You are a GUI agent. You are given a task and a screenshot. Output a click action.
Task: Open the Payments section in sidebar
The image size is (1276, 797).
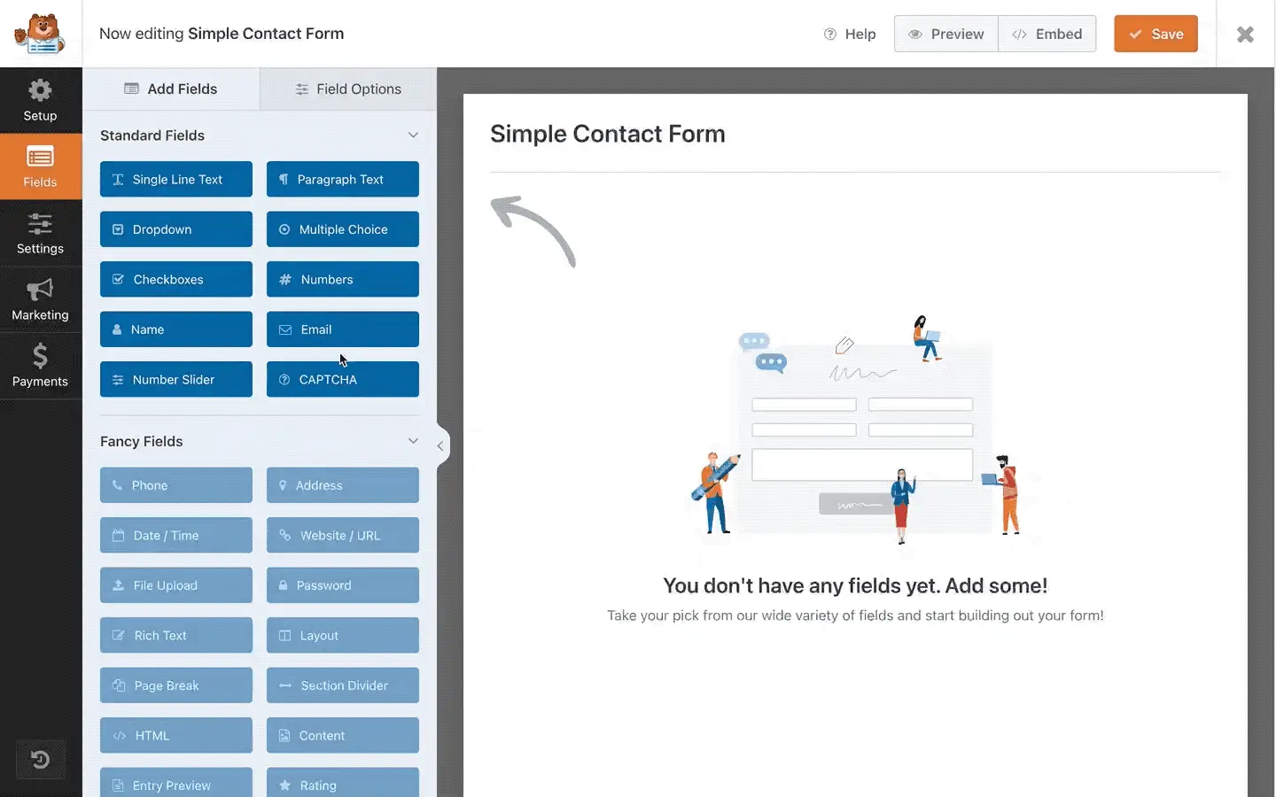click(41, 366)
